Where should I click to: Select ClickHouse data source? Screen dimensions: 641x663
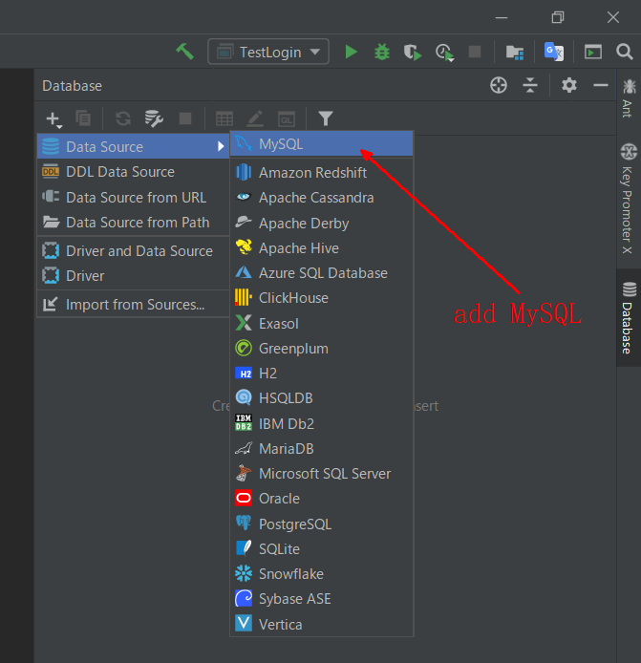tap(321, 298)
